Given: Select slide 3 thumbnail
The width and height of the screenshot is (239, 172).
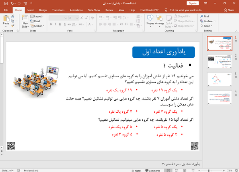Looking at the screenshot, I should [x=219, y=79].
